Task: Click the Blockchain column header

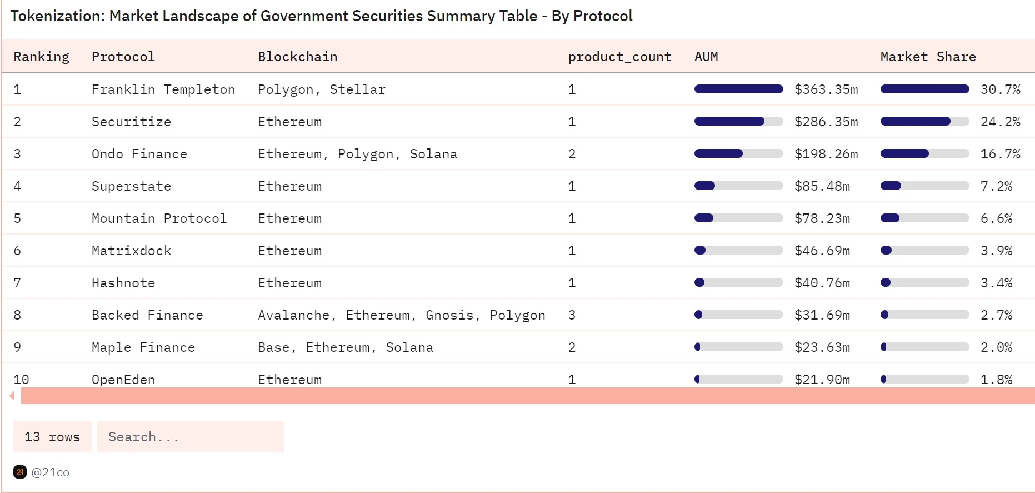Action: pyautogui.click(x=298, y=57)
